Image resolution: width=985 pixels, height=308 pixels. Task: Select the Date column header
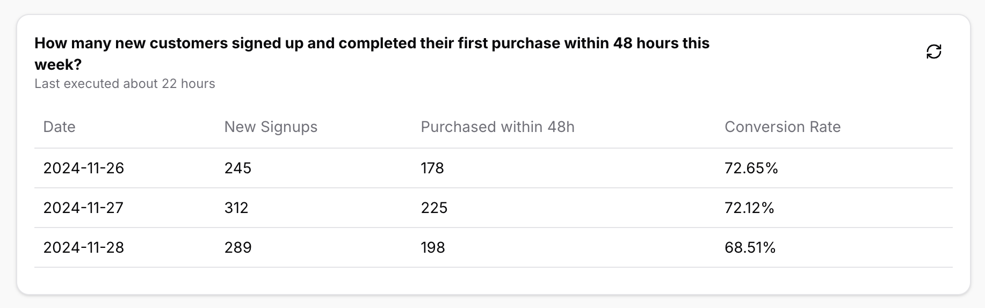(59, 127)
